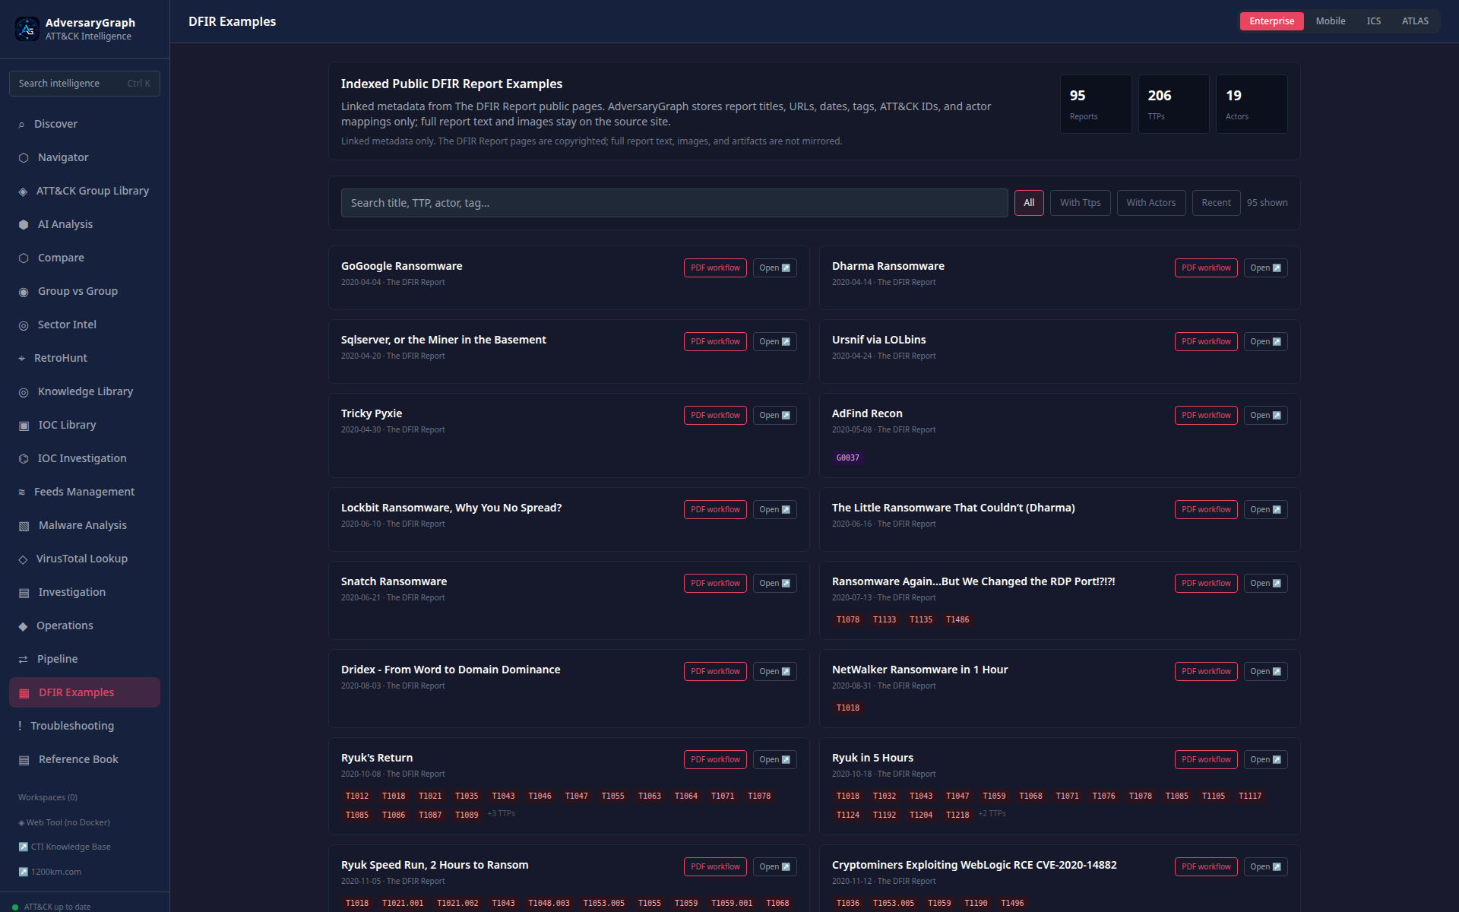Open Operations from its sidebar icon
1459x912 pixels.
(x=23, y=626)
